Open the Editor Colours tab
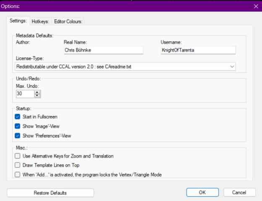This screenshot has width=262, height=201. [x=68, y=21]
